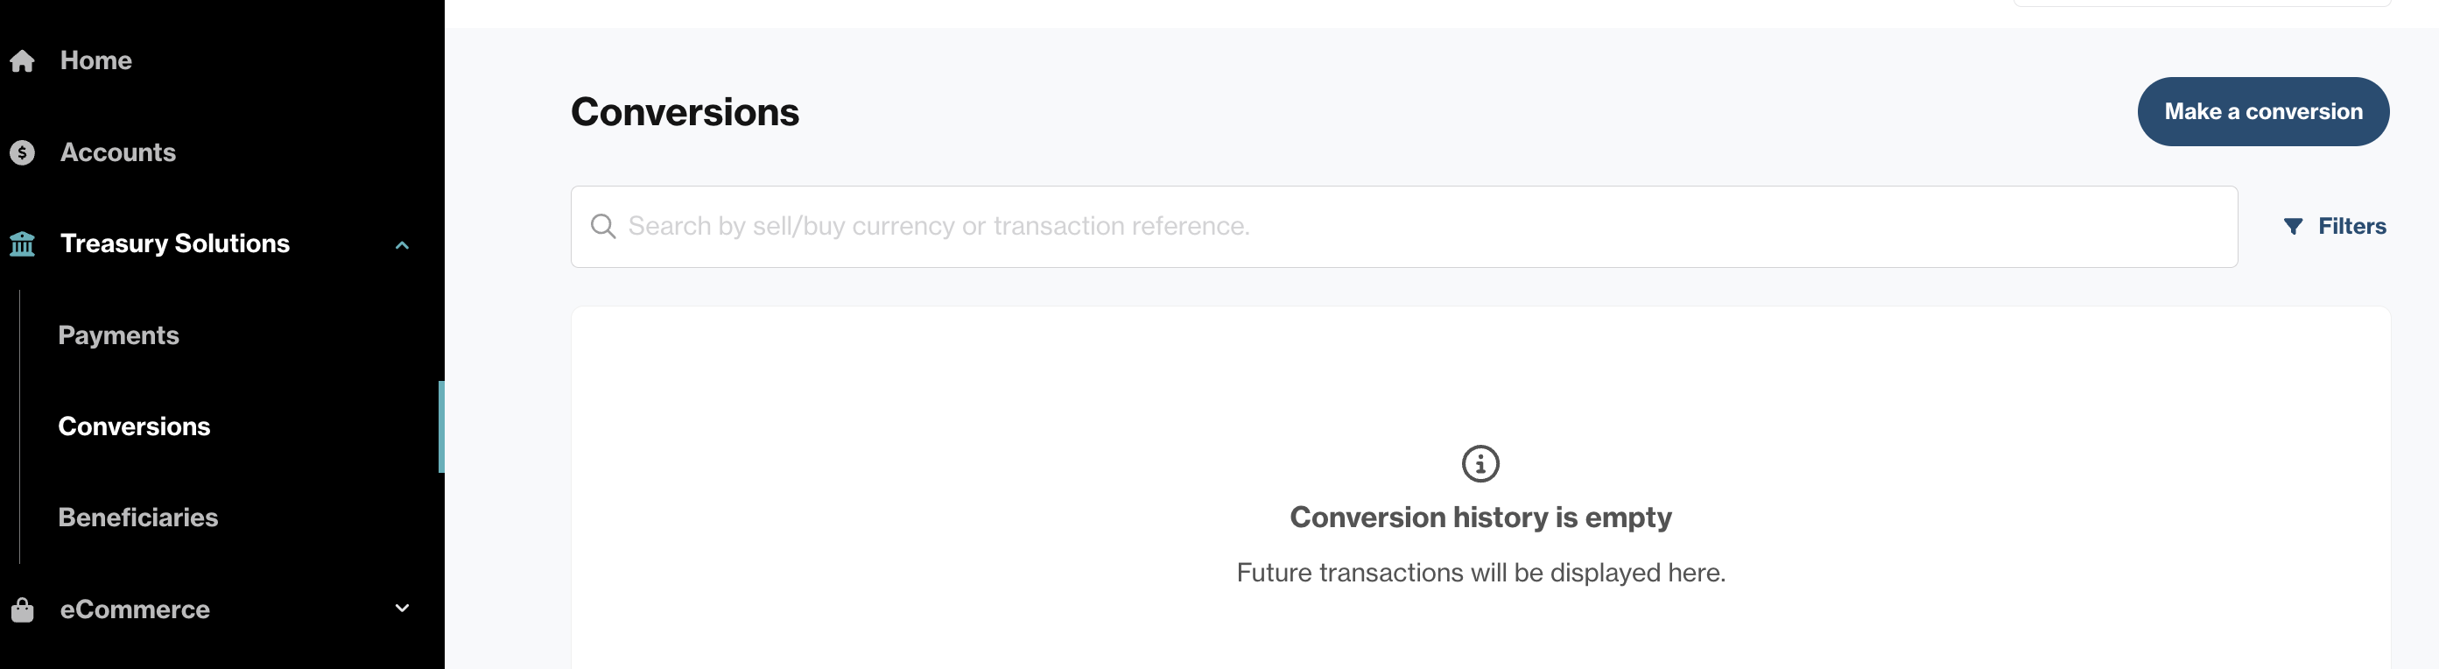Collapse the Treasury Solutions chevron

(403, 245)
